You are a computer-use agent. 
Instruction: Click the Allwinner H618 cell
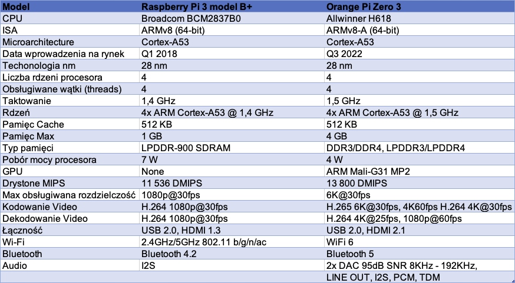click(x=358, y=18)
